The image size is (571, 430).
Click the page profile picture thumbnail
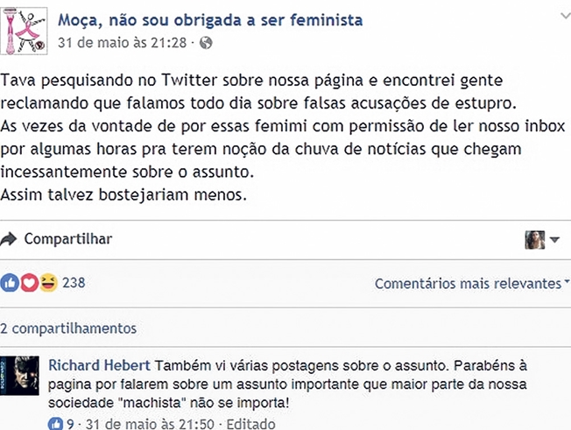click(25, 28)
